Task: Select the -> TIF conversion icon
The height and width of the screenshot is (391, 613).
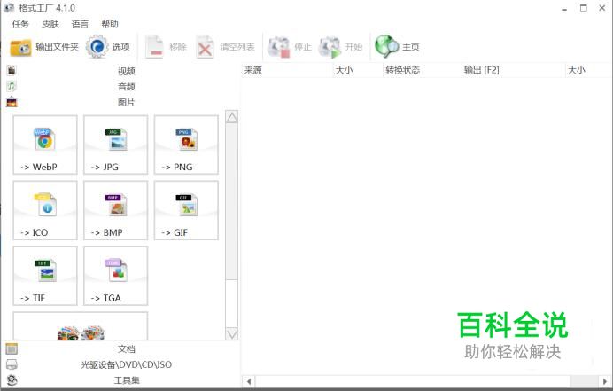Action: (x=45, y=276)
